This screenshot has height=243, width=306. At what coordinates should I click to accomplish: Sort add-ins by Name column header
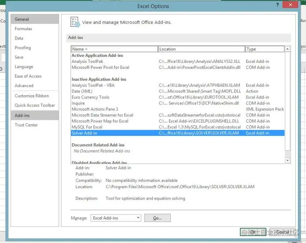114,49
